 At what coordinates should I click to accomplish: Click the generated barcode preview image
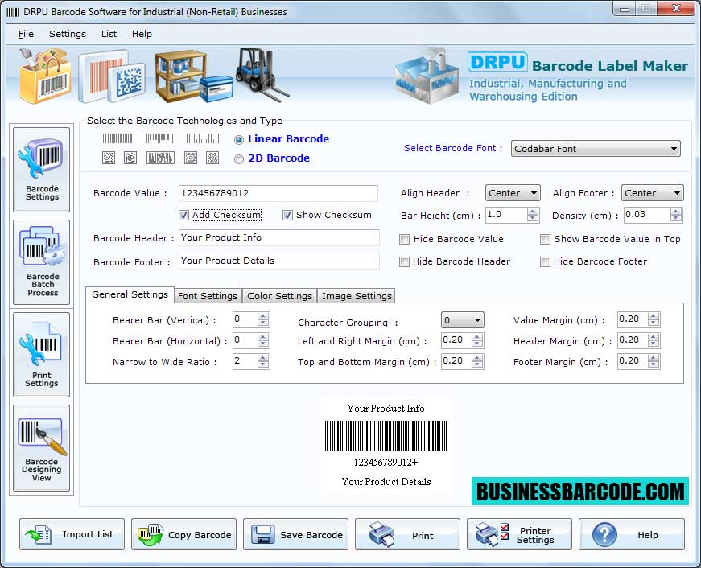[386, 435]
